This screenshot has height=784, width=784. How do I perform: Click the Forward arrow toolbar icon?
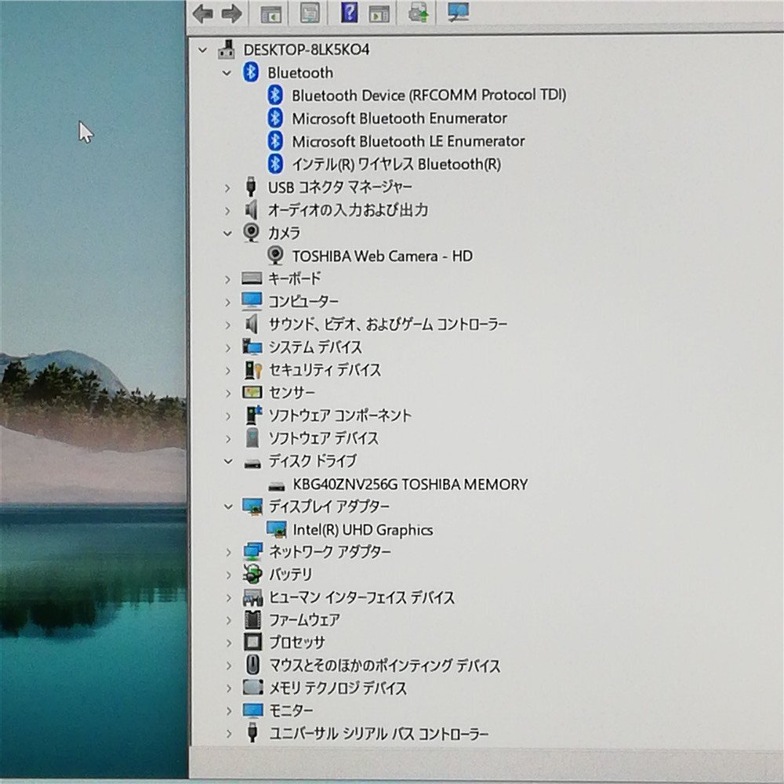pos(231,13)
